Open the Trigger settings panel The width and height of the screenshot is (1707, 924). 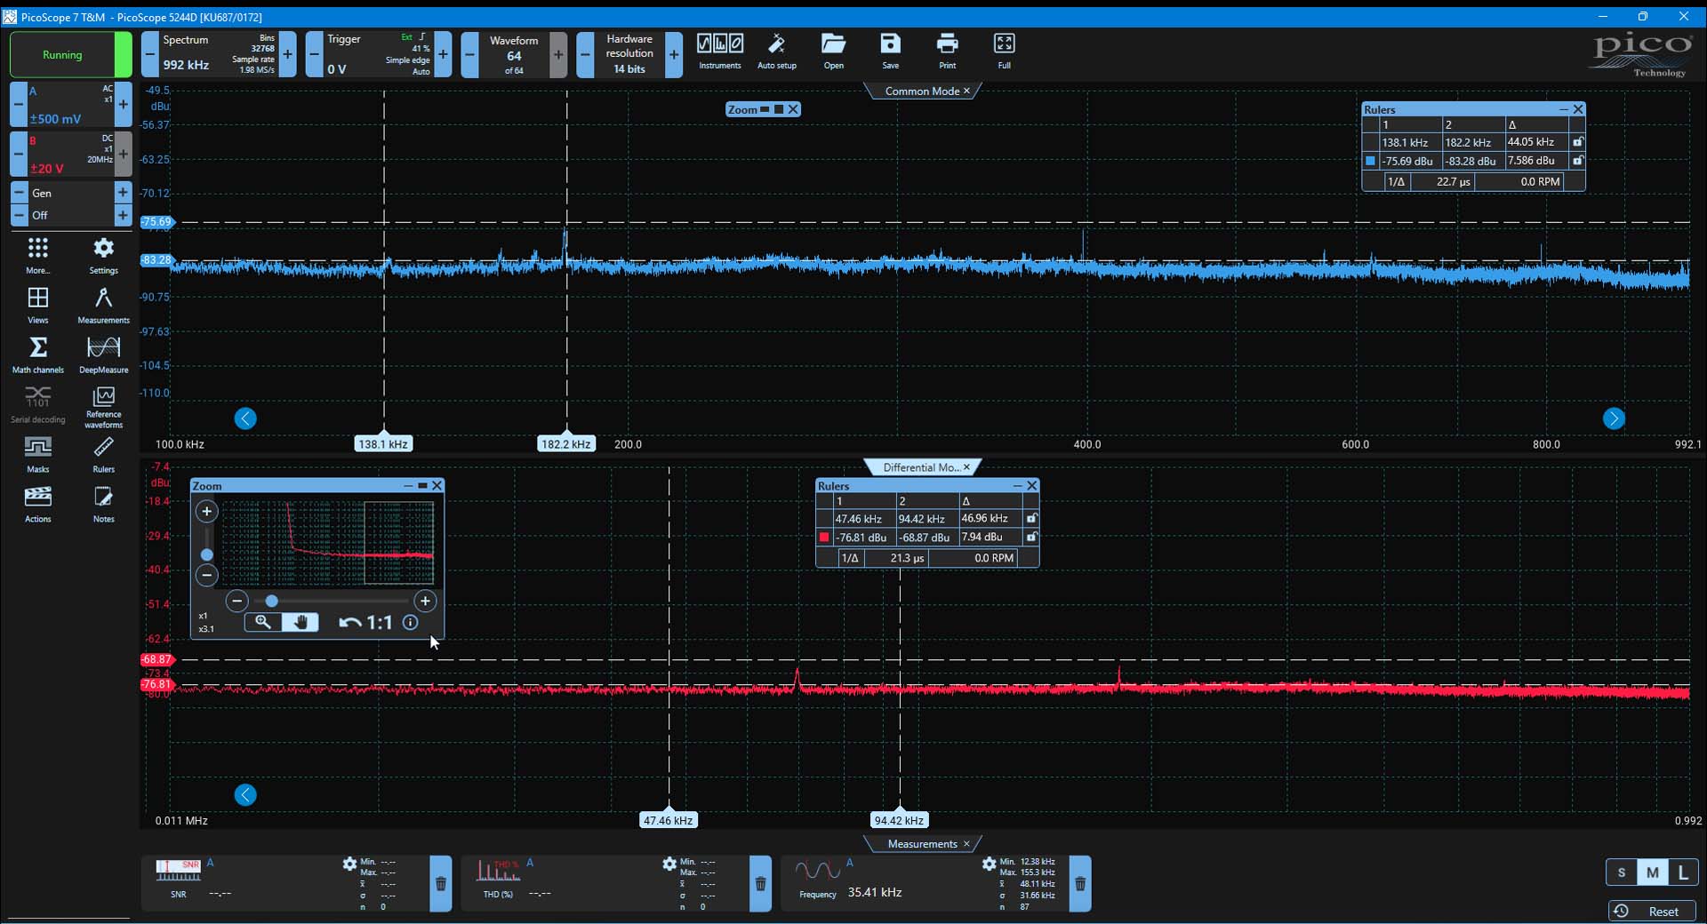(x=378, y=55)
